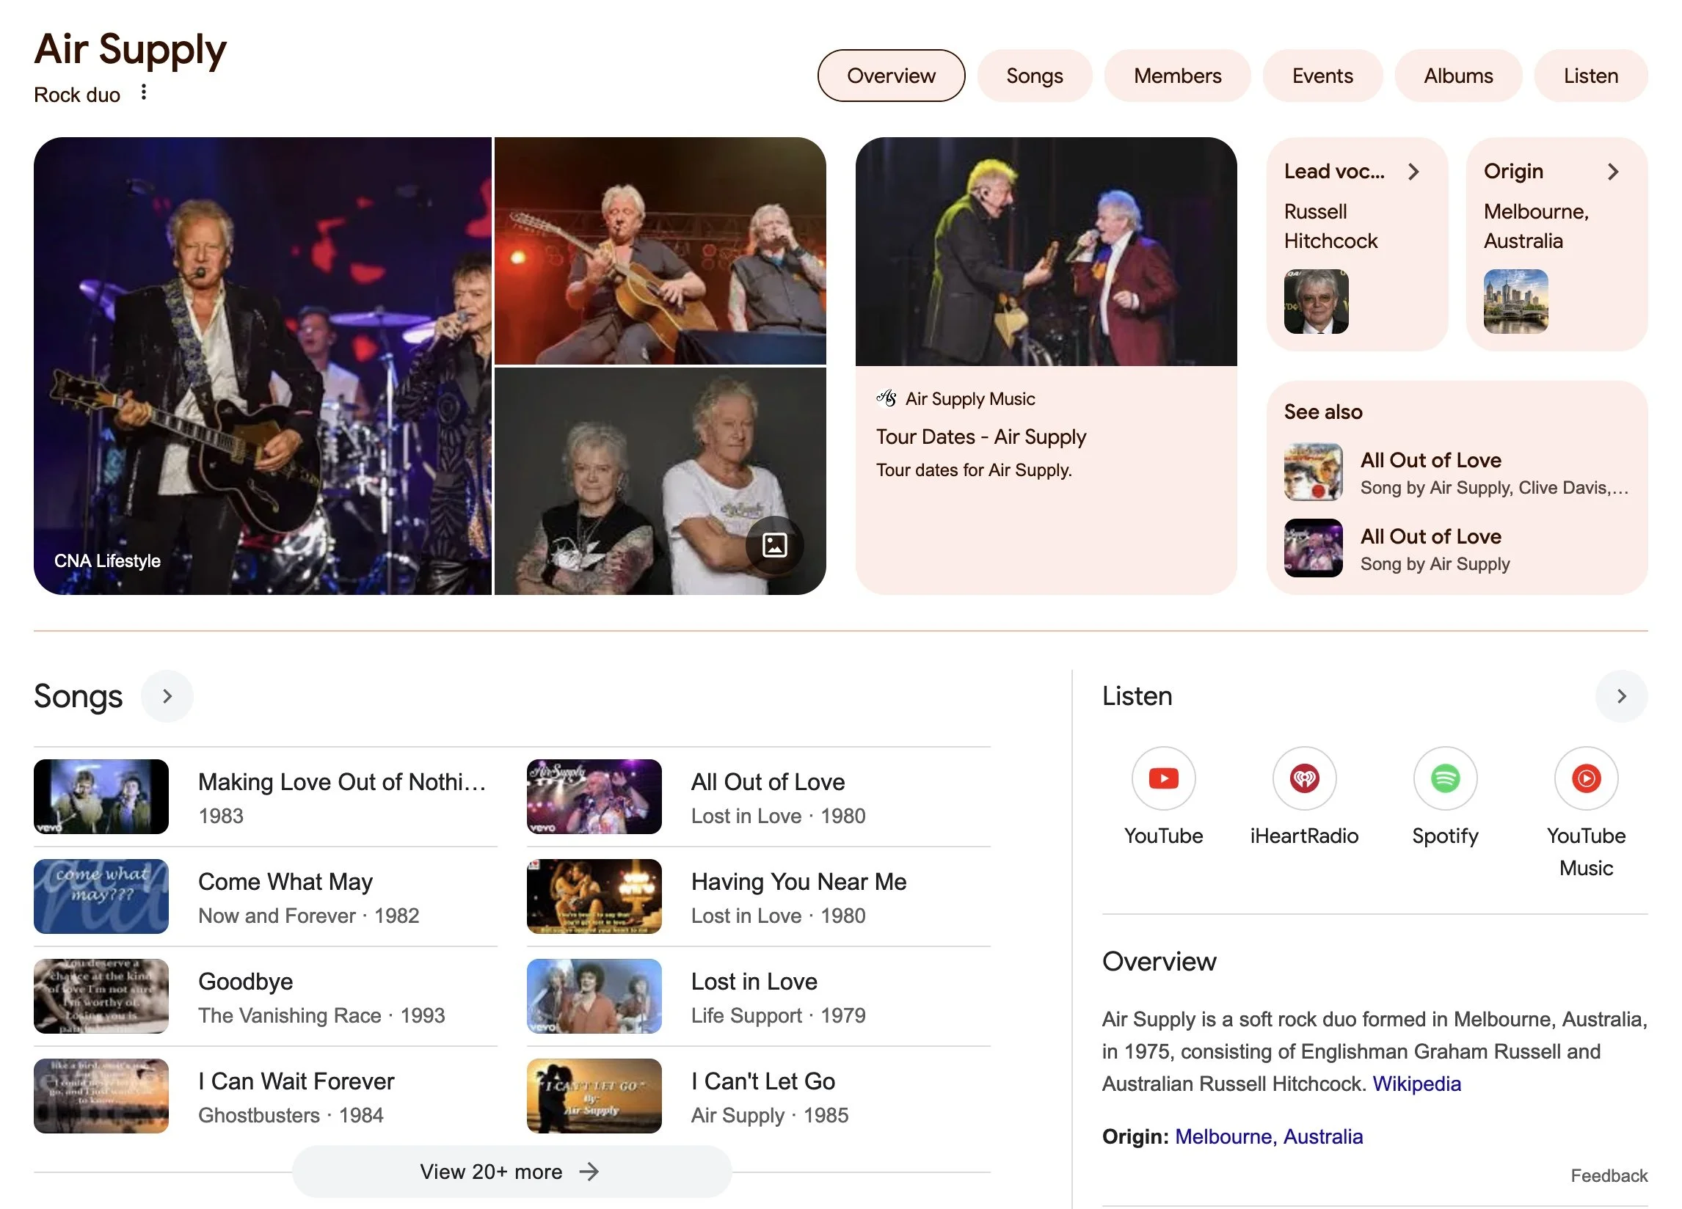Click the Air Supply Music site logo
The height and width of the screenshot is (1209, 1682).
(886, 399)
